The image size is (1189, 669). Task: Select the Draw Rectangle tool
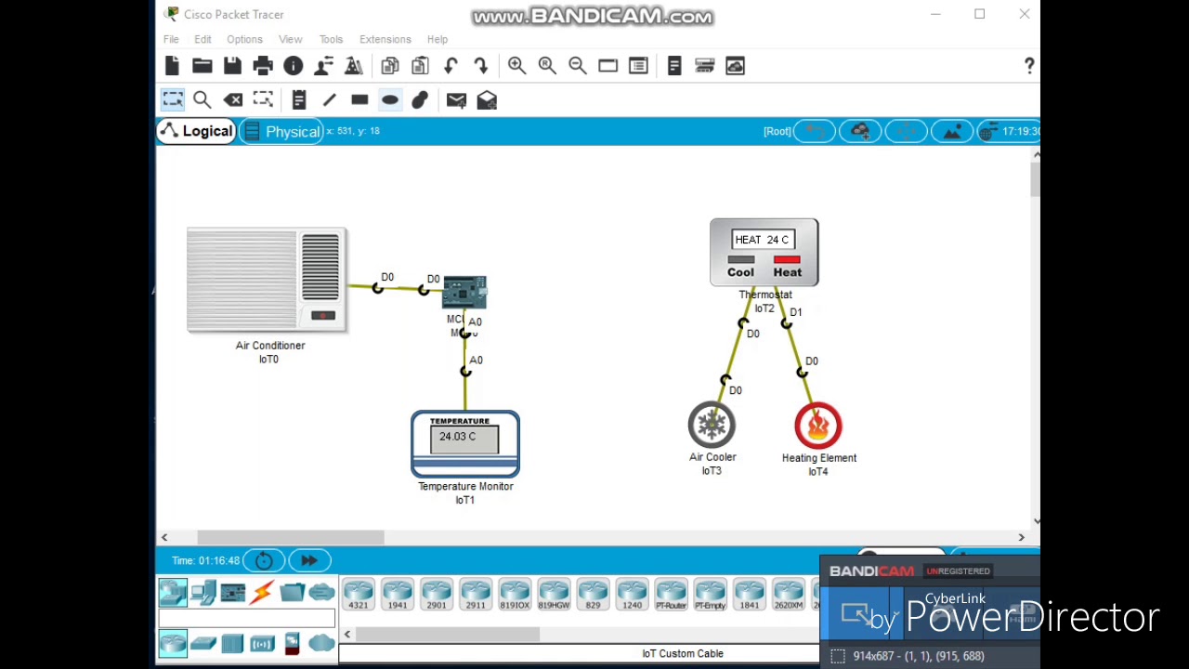(x=359, y=99)
